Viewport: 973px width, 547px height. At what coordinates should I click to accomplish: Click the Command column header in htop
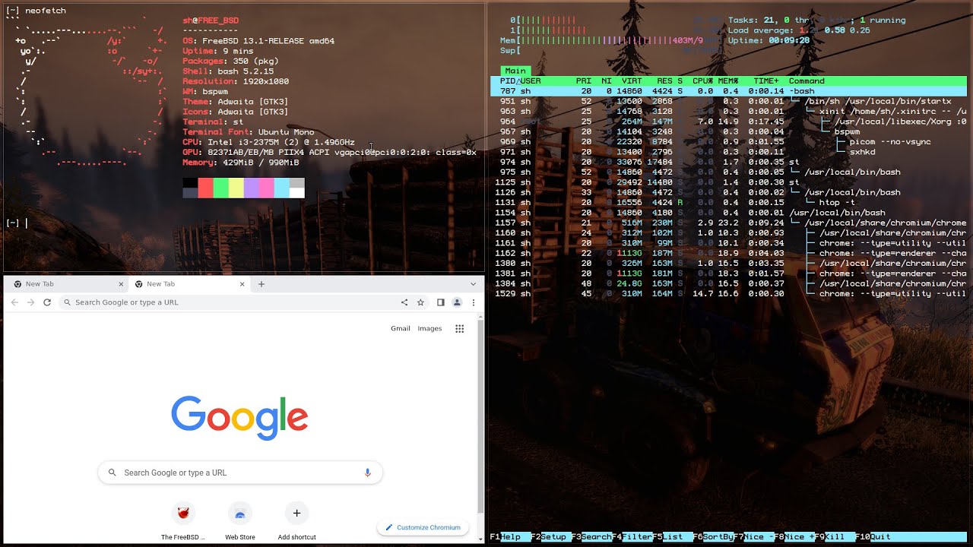coord(807,81)
